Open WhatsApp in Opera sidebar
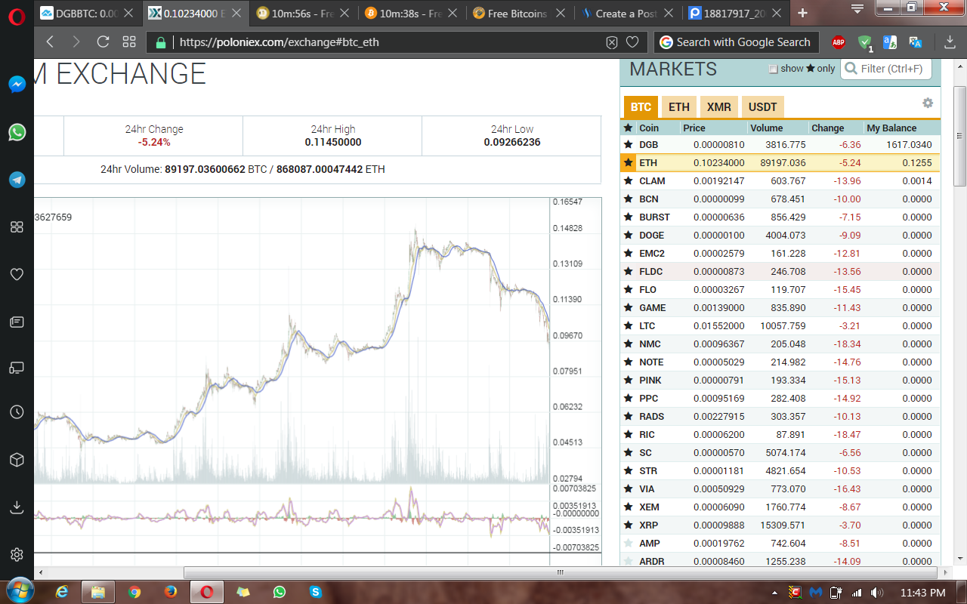Viewport: 967px width, 604px height. (17, 132)
